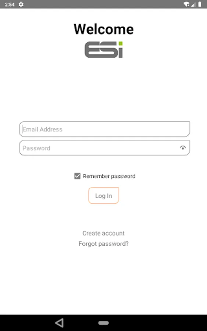Tap the cellular signal icon
This screenshot has height=331, width=207.
(x=193, y=4)
